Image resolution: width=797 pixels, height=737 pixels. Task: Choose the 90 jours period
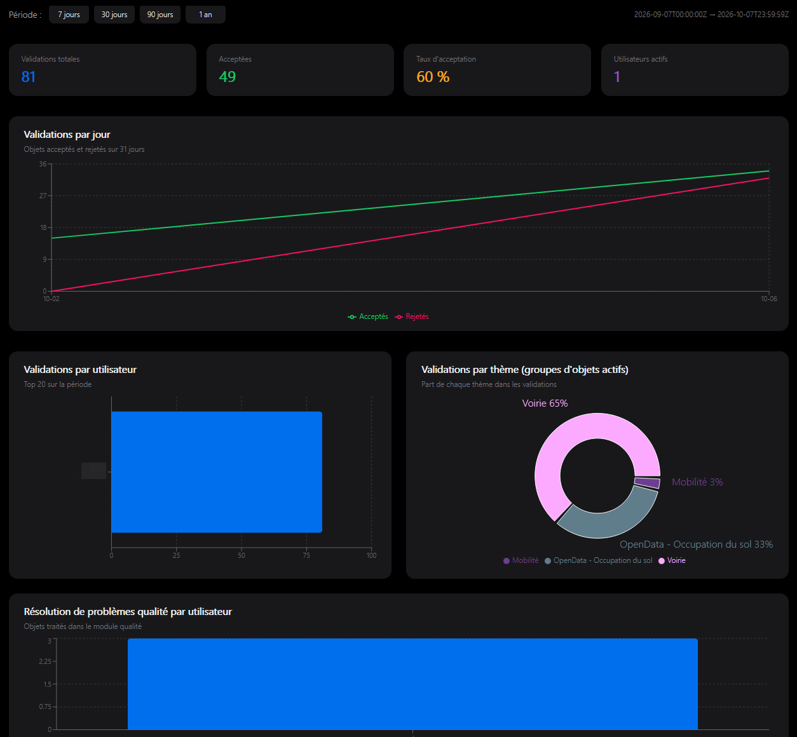click(160, 15)
